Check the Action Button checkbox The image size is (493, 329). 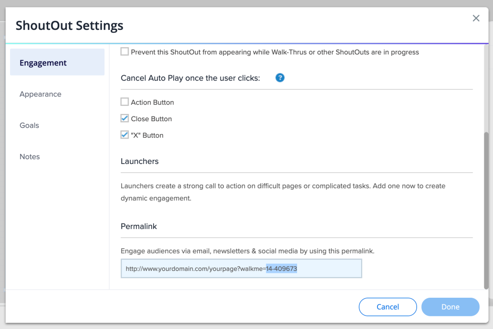point(125,102)
